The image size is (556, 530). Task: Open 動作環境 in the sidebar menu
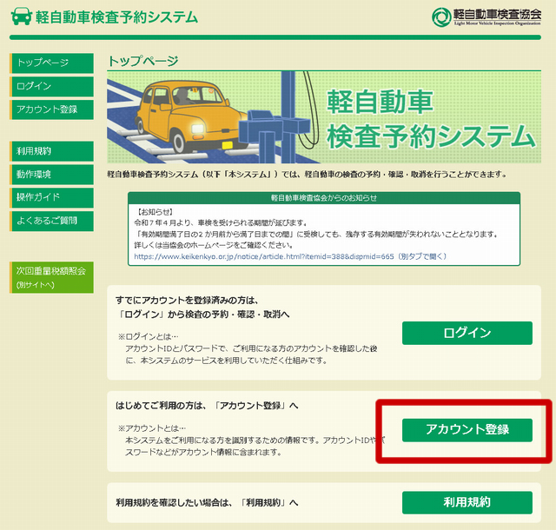tap(52, 174)
